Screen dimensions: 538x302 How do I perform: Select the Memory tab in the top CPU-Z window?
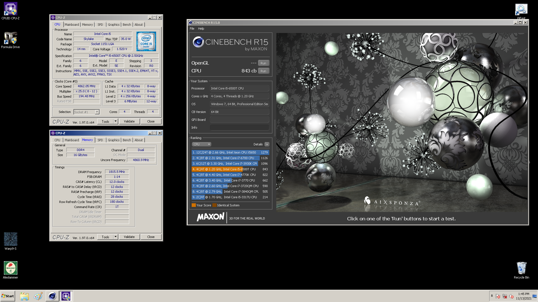(x=87, y=25)
